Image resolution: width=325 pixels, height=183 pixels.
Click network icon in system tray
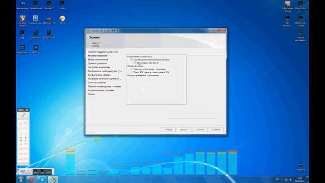click(x=286, y=179)
